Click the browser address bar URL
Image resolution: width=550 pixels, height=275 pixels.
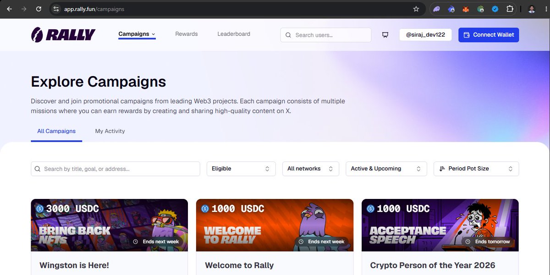pyautogui.click(x=94, y=9)
